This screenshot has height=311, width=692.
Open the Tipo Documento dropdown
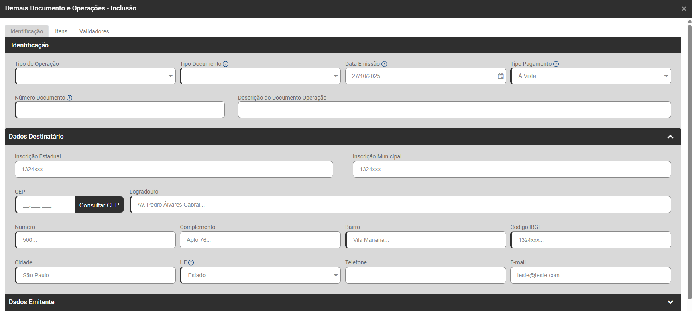tap(261, 76)
